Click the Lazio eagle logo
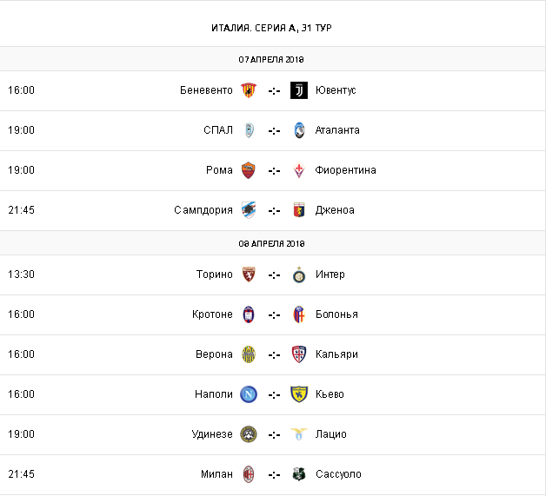 click(x=299, y=434)
